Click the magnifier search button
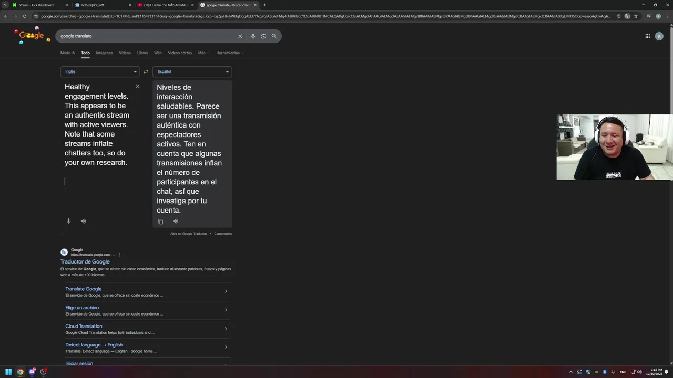The height and width of the screenshot is (378, 673). pos(274,36)
